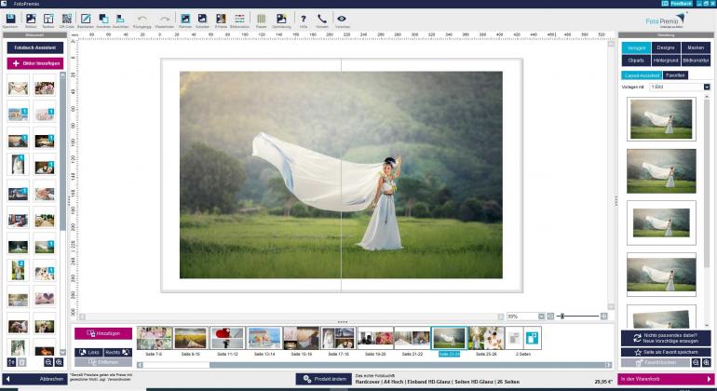Switch to the Designs tab
717x391 pixels.
(666, 47)
